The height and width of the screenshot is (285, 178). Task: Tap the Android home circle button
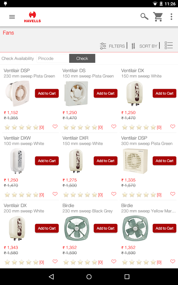click(89, 277)
